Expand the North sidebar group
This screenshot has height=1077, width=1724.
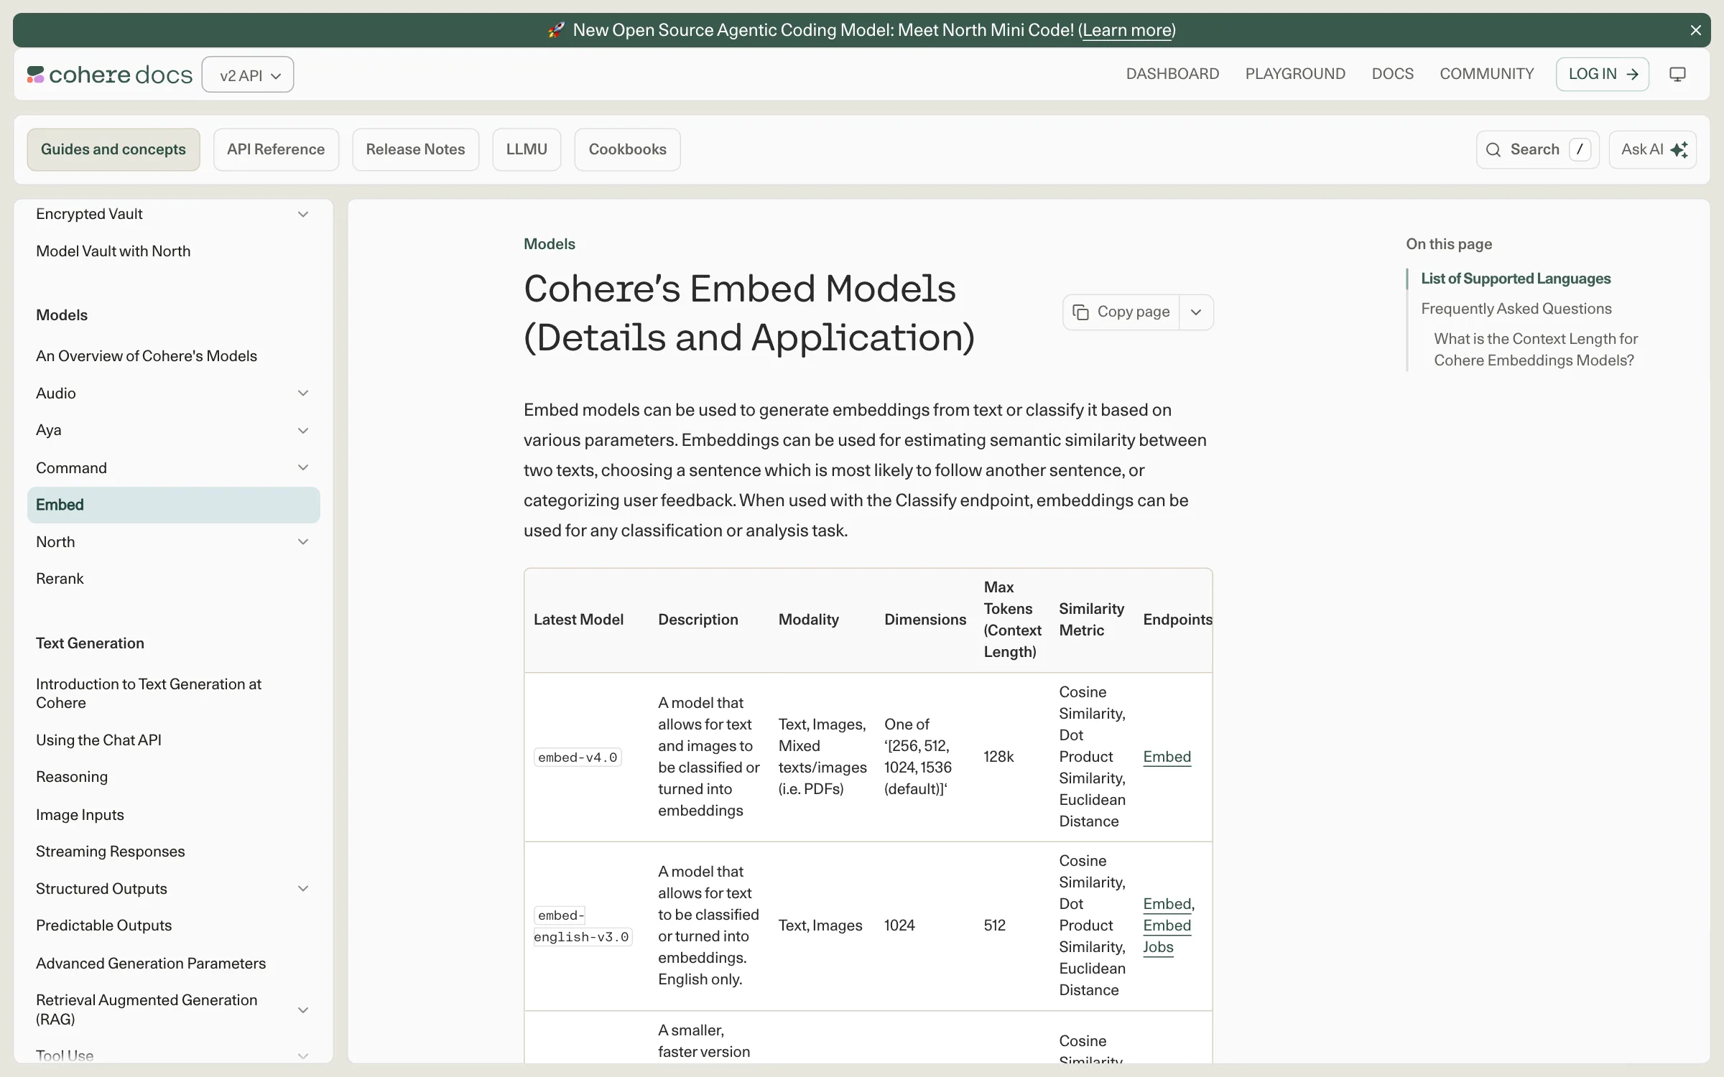pyautogui.click(x=303, y=541)
